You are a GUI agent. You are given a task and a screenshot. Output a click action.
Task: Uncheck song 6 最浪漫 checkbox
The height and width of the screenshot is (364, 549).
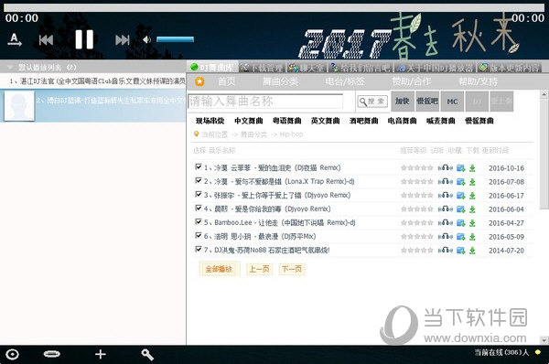coord(199,235)
